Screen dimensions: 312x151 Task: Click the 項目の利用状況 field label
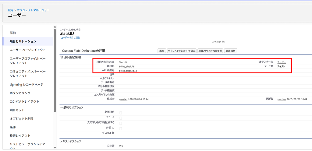(106, 86)
